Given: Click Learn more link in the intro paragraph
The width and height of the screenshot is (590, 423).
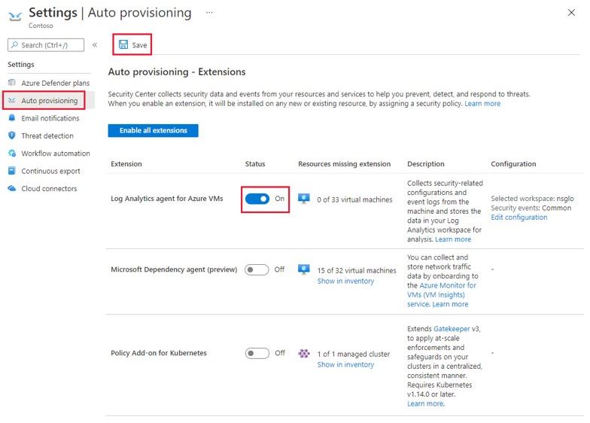Looking at the screenshot, I should pyautogui.click(x=482, y=104).
